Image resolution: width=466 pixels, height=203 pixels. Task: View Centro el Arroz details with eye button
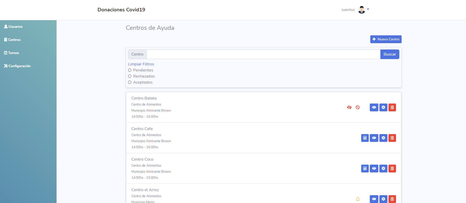tap(374, 199)
